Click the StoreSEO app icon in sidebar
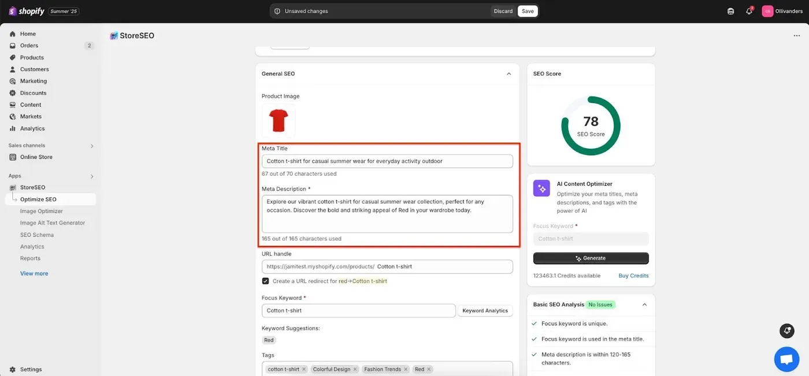Image resolution: width=809 pixels, height=376 pixels. 13,187
